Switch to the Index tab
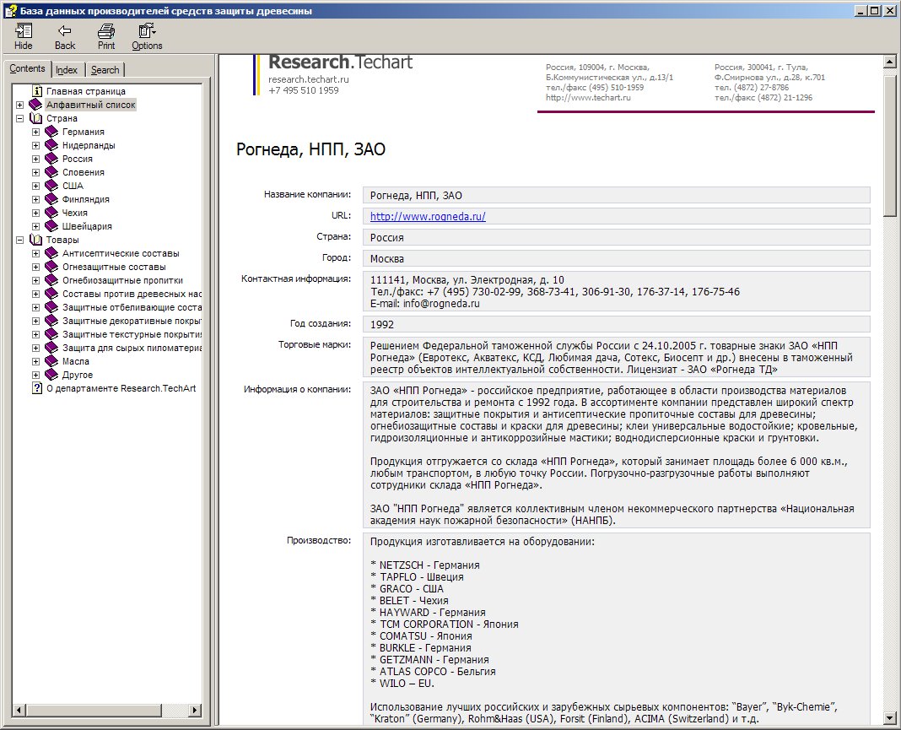Image resolution: width=901 pixels, height=730 pixels. (66, 70)
